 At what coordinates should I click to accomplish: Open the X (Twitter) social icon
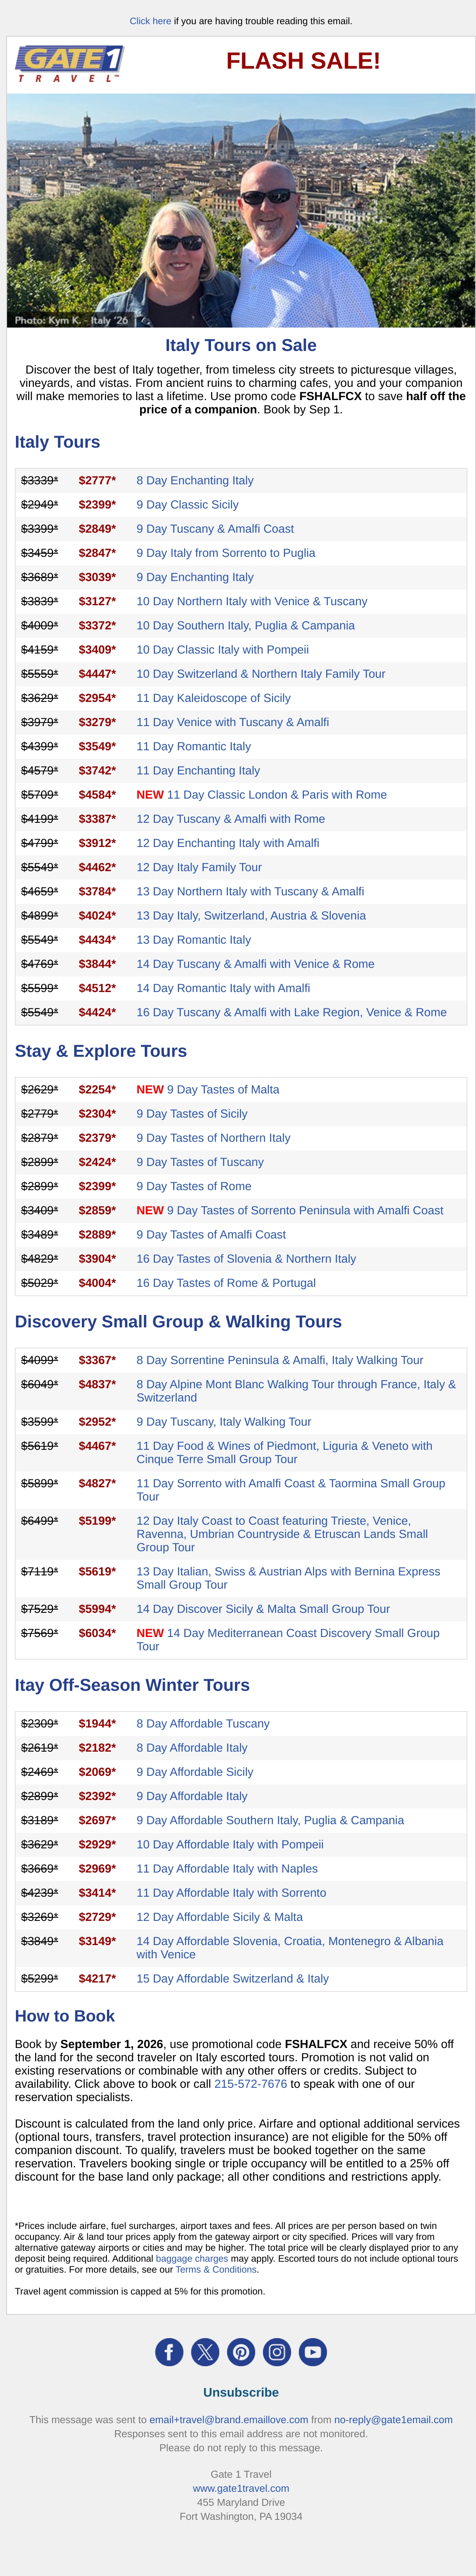[205, 2352]
